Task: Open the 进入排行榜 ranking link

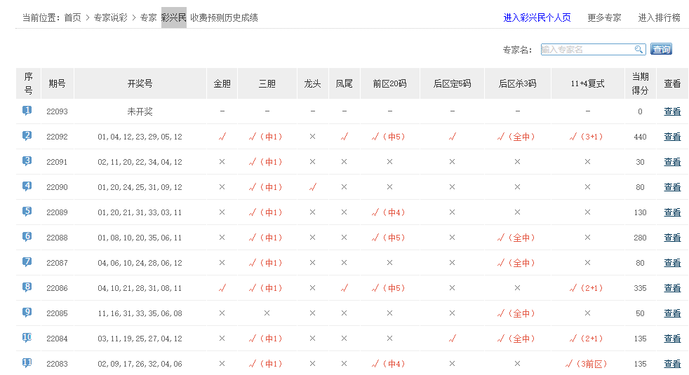Action: pyautogui.click(x=659, y=18)
